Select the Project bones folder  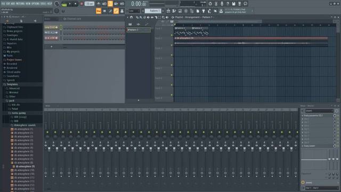pyautogui.click(x=14, y=60)
